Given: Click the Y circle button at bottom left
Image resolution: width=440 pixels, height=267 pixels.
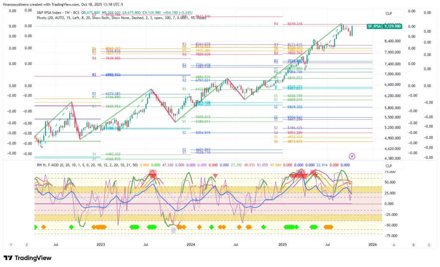Looking at the screenshot, I should [12, 245].
